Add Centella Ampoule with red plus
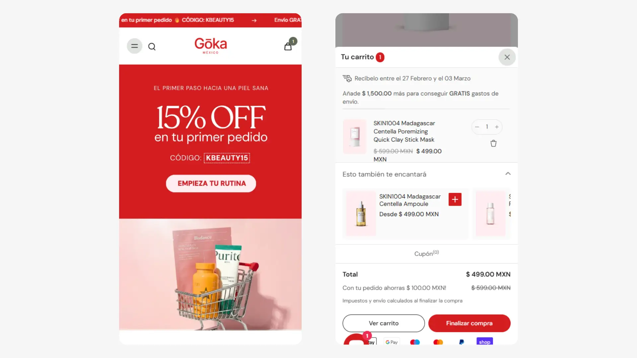The image size is (637, 358). pyautogui.click(x=455, y=199)
